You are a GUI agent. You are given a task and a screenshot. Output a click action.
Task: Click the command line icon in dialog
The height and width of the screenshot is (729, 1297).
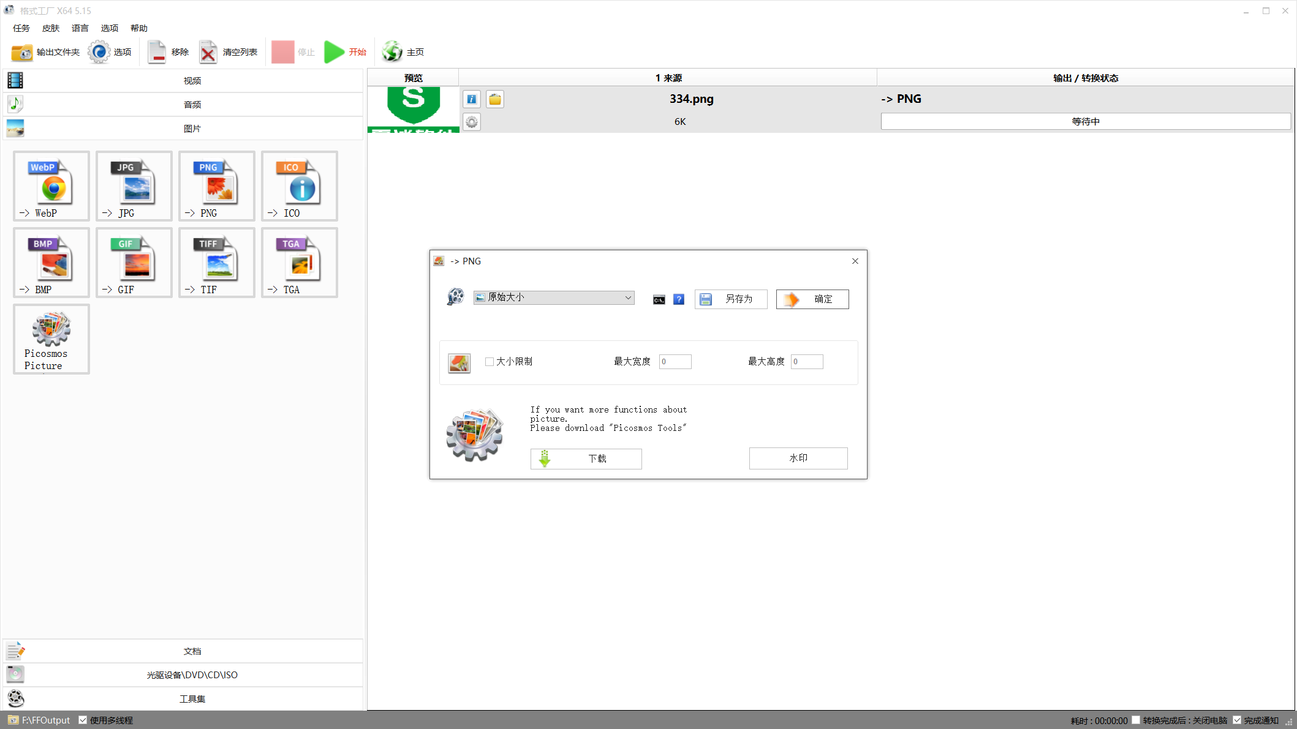point(659,299)
